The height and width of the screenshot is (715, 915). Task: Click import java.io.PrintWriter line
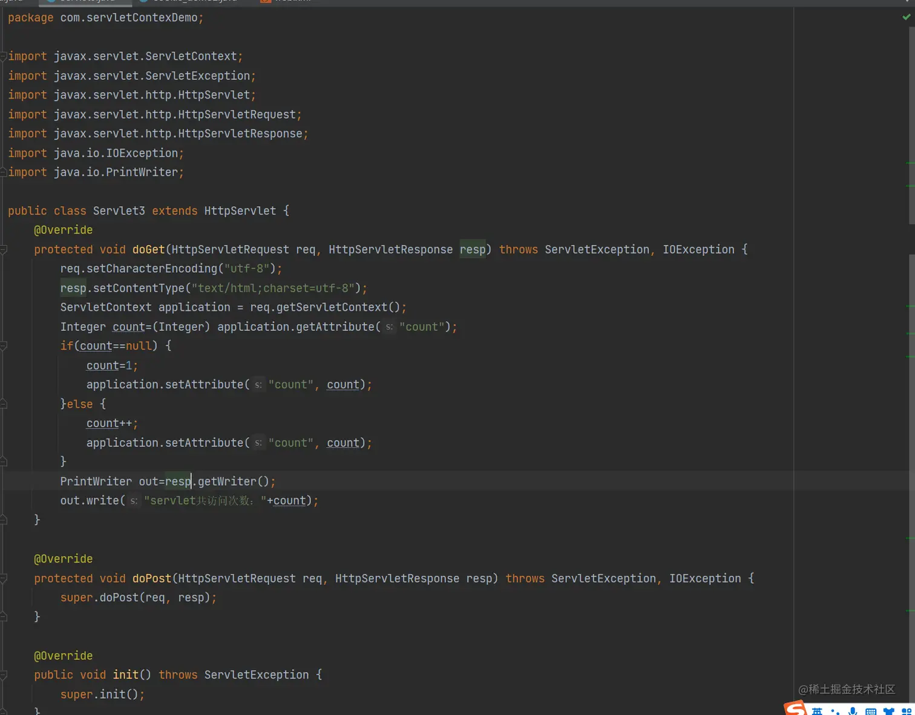pyautogui.click(x=96, y=172)
